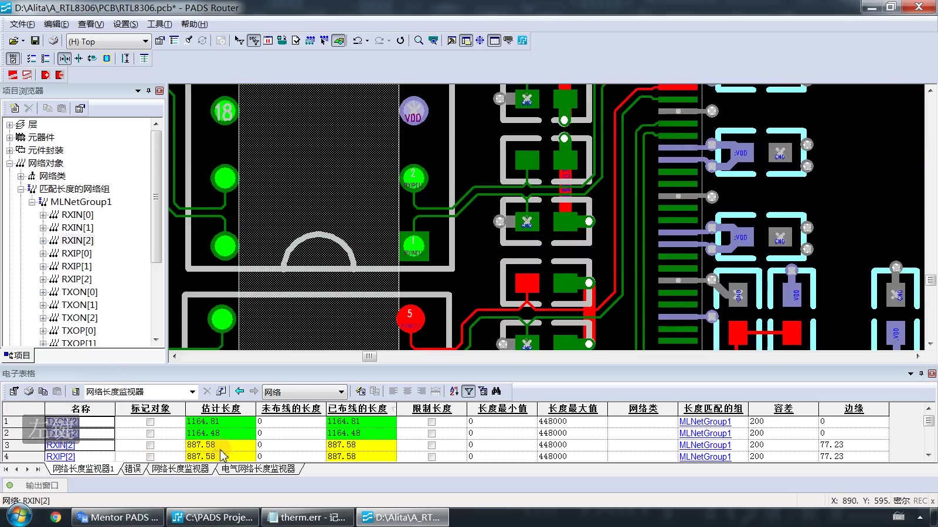
Task: Click the Redraw/refresh circular arrow icon
Action: (400, 40)
